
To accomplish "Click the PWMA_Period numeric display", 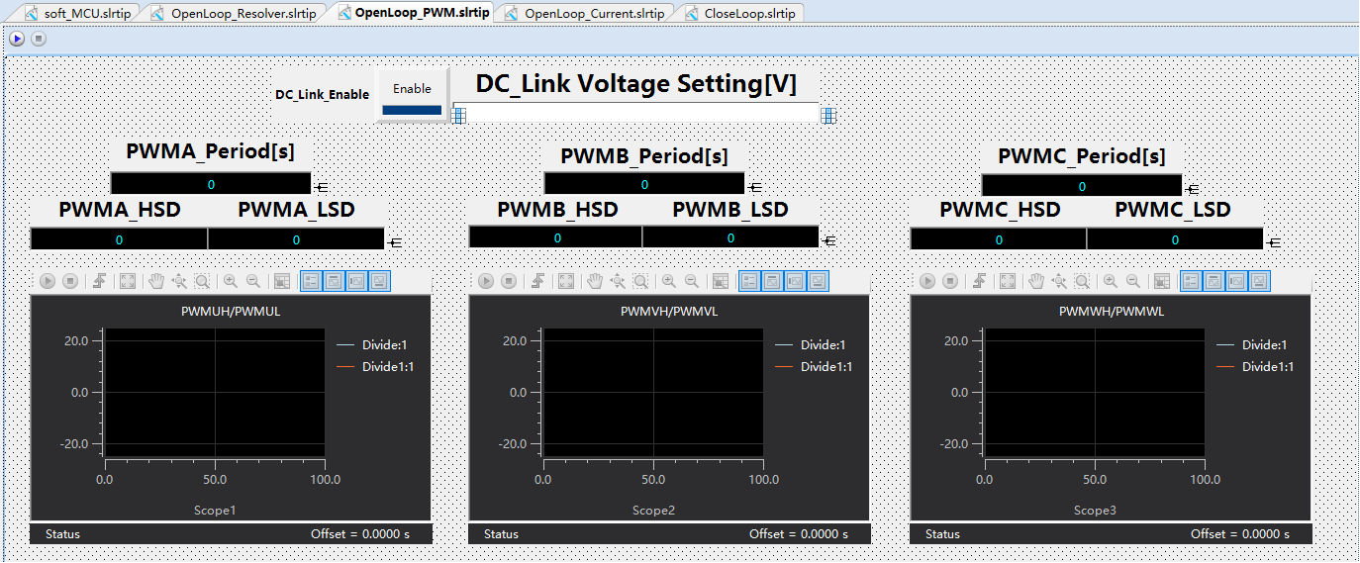I will tap(211, 184).
